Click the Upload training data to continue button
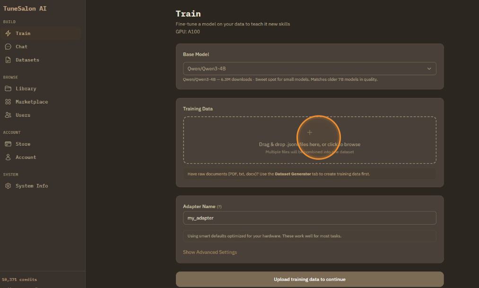Viewport: 479px width, 288px height. point(310,279)
